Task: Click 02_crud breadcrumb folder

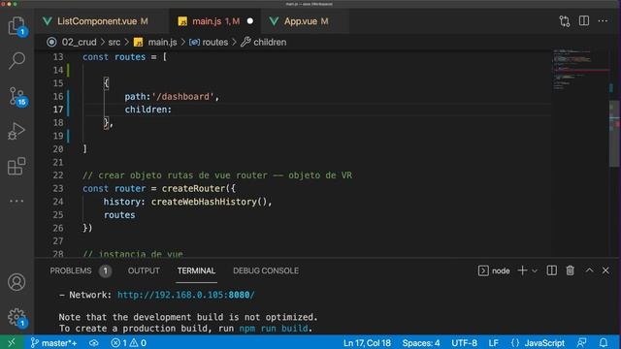Action: coord(79,42)
